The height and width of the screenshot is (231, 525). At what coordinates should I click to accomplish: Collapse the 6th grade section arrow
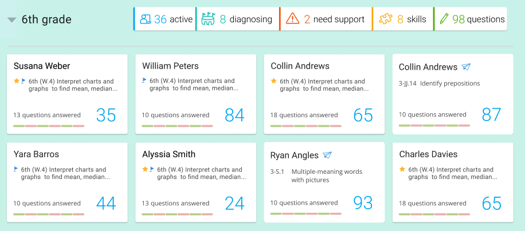11,20
